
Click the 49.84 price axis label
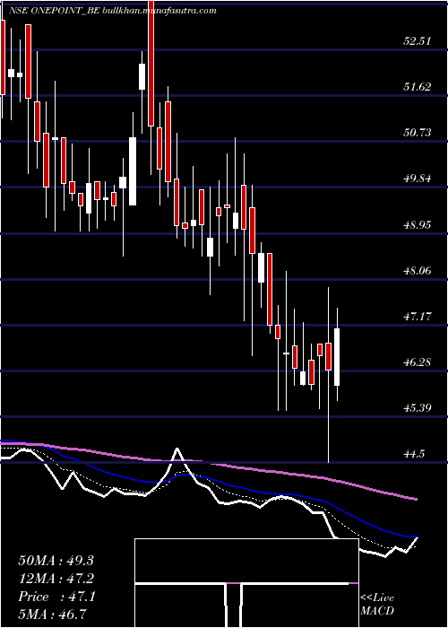tap(418, 178)
